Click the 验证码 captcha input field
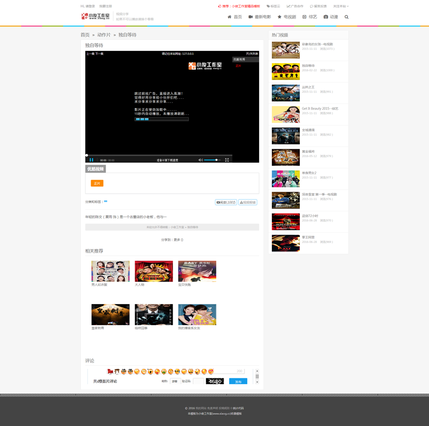 [198, 381]
